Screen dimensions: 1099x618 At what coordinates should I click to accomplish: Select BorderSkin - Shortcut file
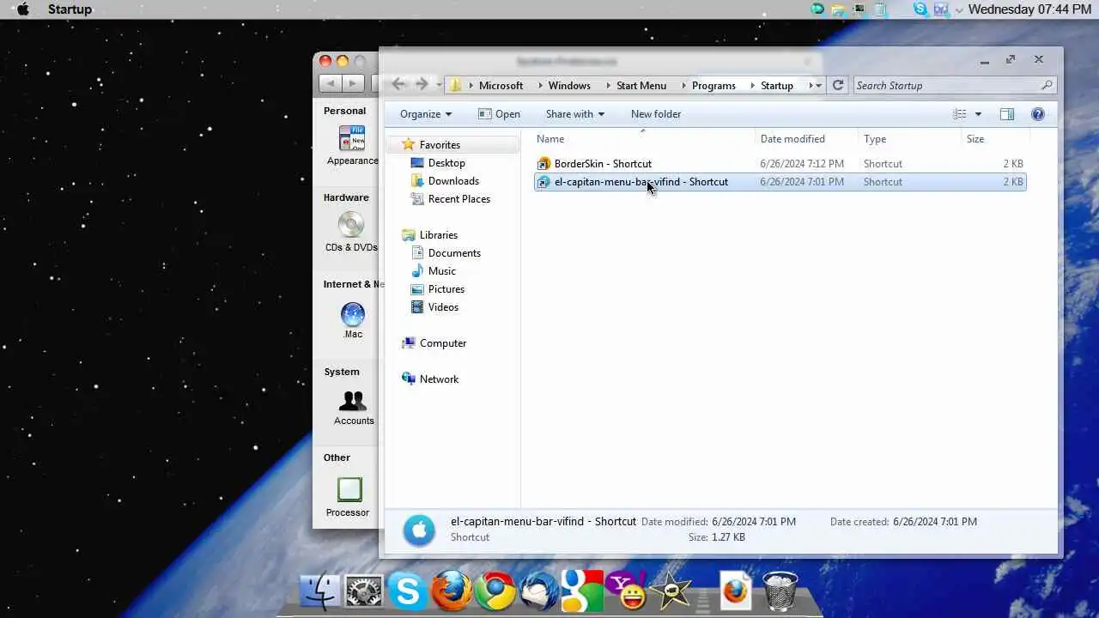780,164
